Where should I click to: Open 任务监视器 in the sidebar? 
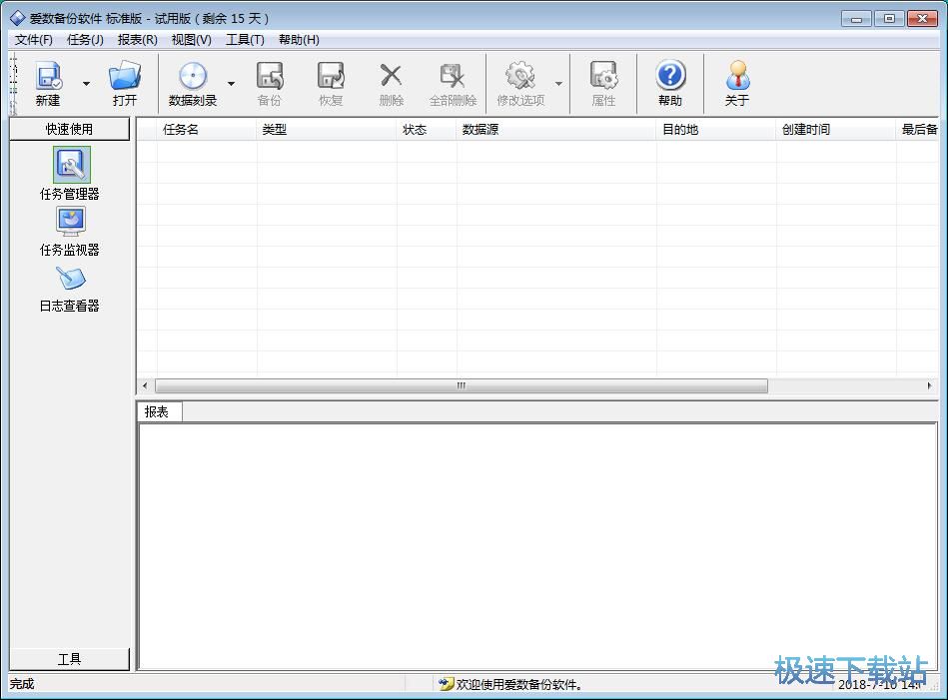[x=70, y=232]
